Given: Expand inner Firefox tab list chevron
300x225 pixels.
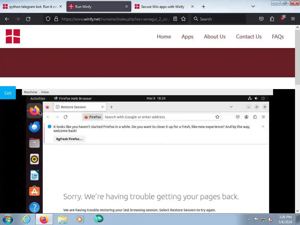Looking at the screenshot, I should pyautogui.click(x=231, y=107).
